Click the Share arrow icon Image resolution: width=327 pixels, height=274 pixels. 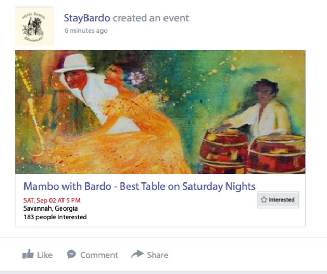coord(137,254)
